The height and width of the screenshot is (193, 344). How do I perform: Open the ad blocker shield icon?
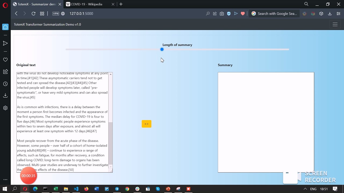229,13
